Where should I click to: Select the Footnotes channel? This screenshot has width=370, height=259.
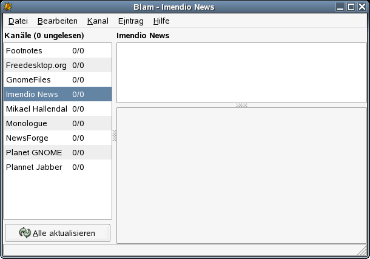click(58, 50)
